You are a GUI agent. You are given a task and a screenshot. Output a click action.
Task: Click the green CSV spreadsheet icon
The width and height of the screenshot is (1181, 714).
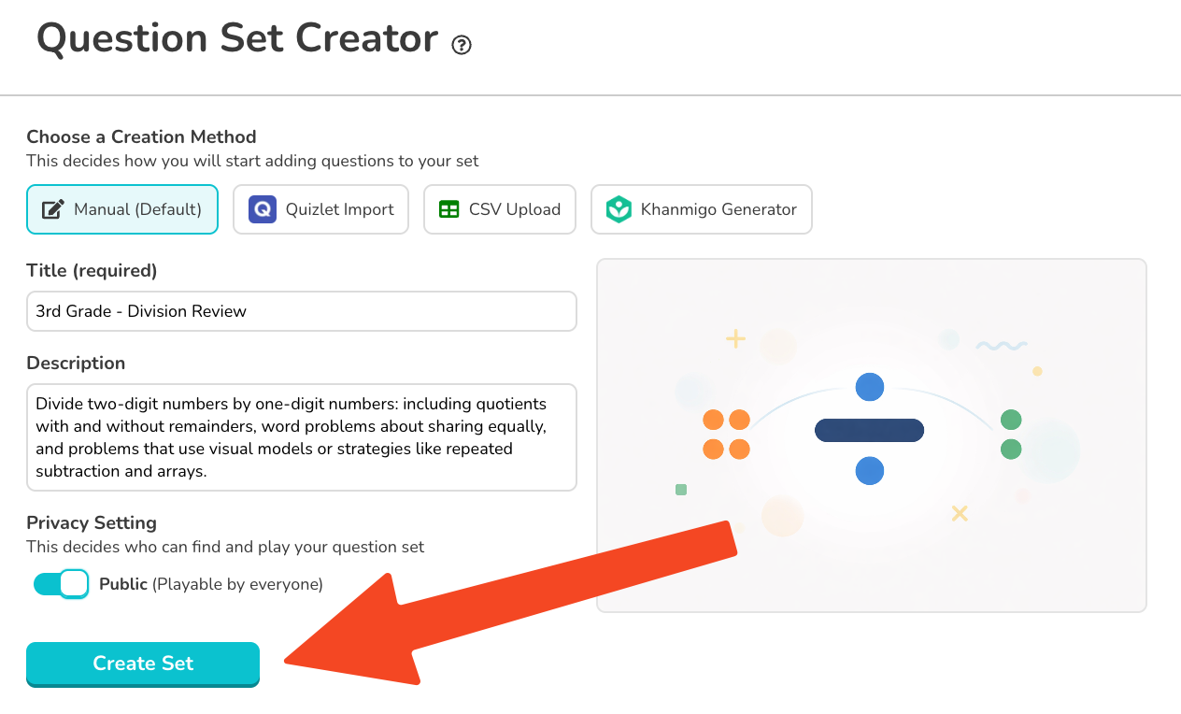449,209
